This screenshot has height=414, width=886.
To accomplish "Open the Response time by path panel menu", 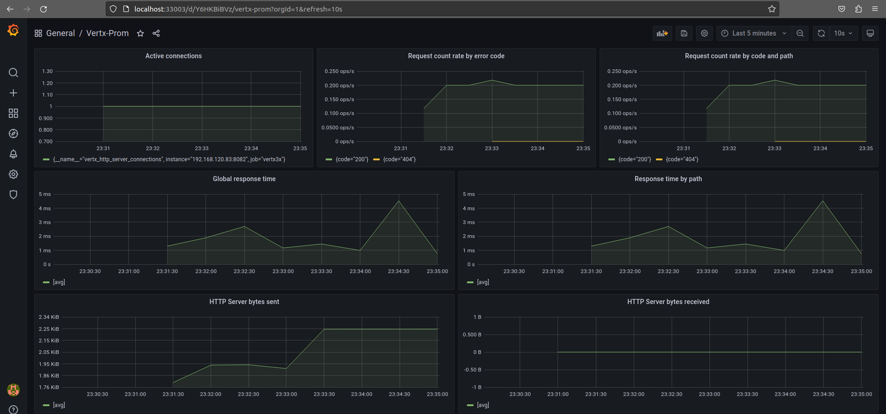I will pos(668,179).
